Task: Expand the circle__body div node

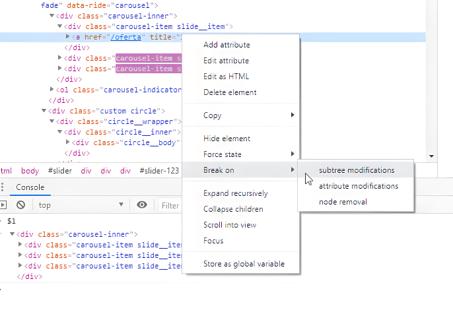Action: pyautogui.click(x=68, y=142)
